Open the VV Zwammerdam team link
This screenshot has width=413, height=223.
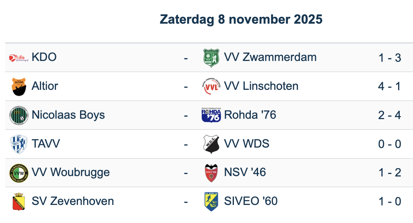pyautogui.click(x=270, y=57)
